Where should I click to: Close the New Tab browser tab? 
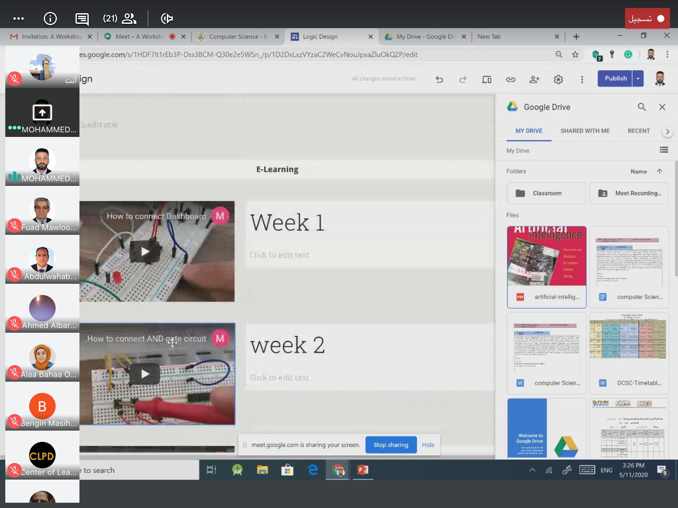coord(557,37)
